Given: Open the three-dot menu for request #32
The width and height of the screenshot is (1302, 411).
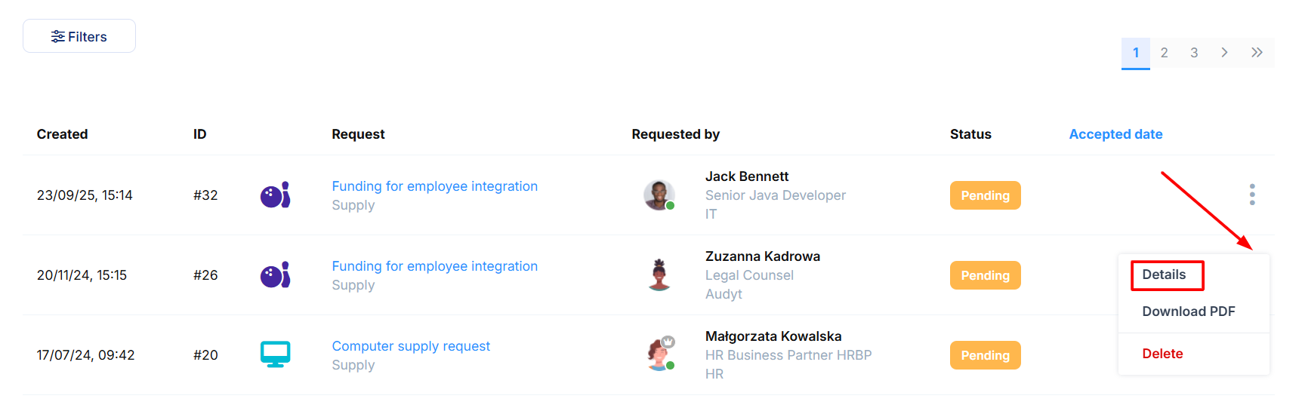Looking at the screenshot, I should (x=1251, y=195).
